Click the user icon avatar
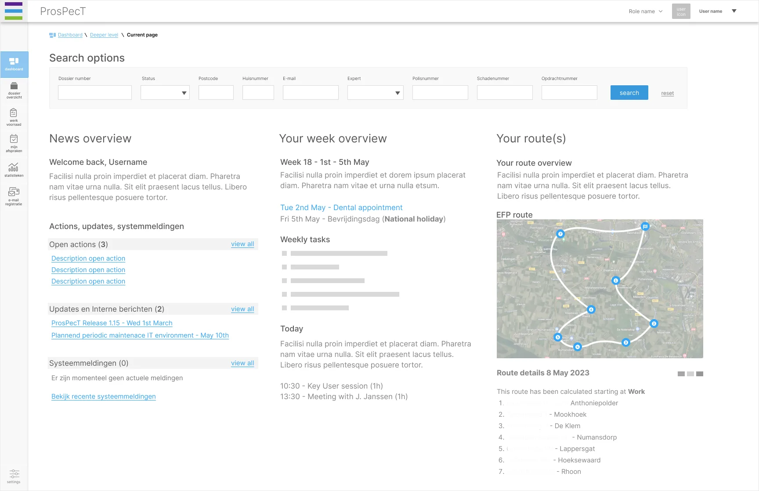 [681, 11]
